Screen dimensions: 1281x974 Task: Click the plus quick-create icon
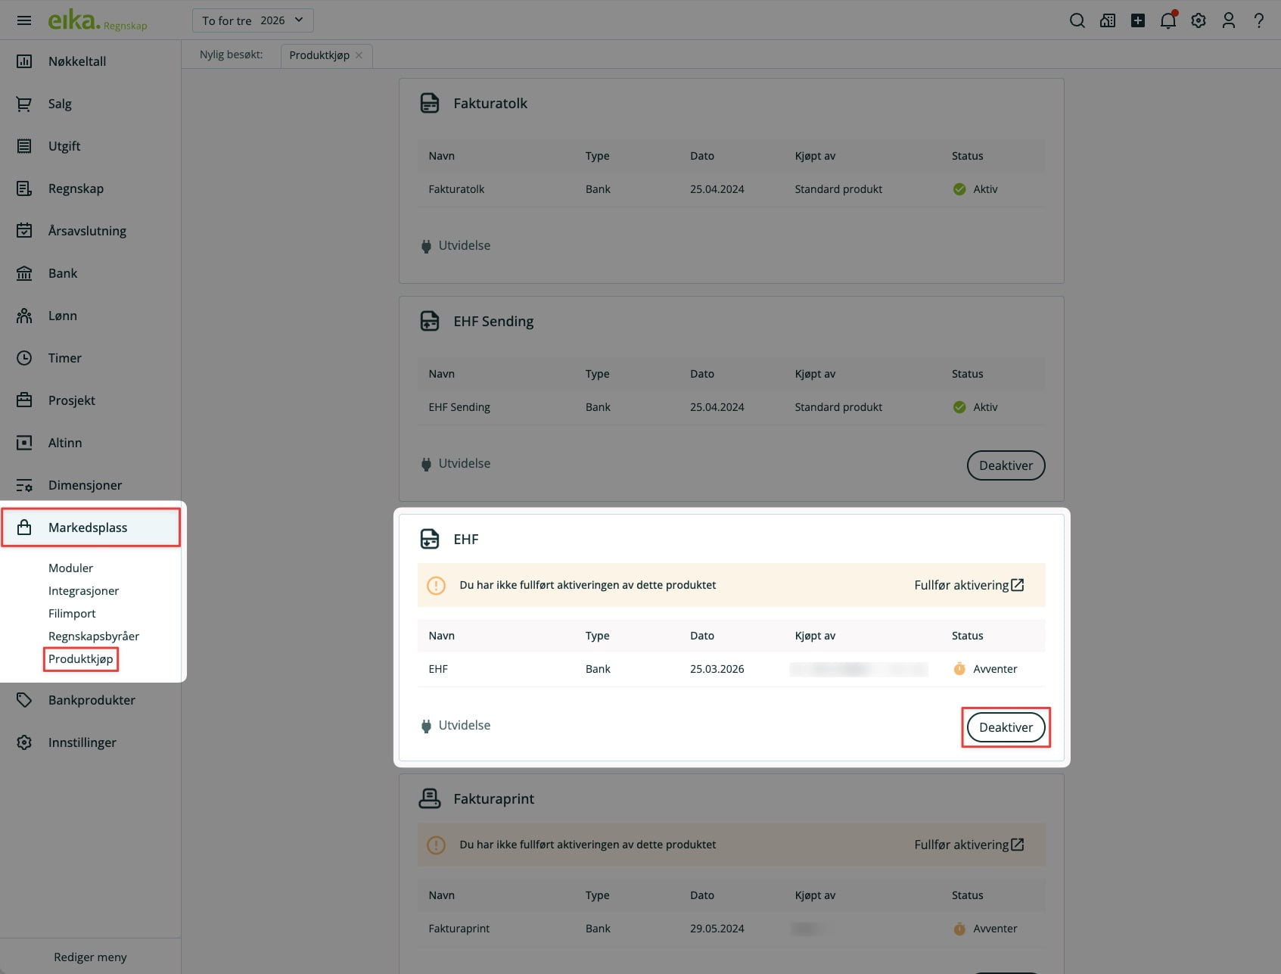(x=1137, y=20)
